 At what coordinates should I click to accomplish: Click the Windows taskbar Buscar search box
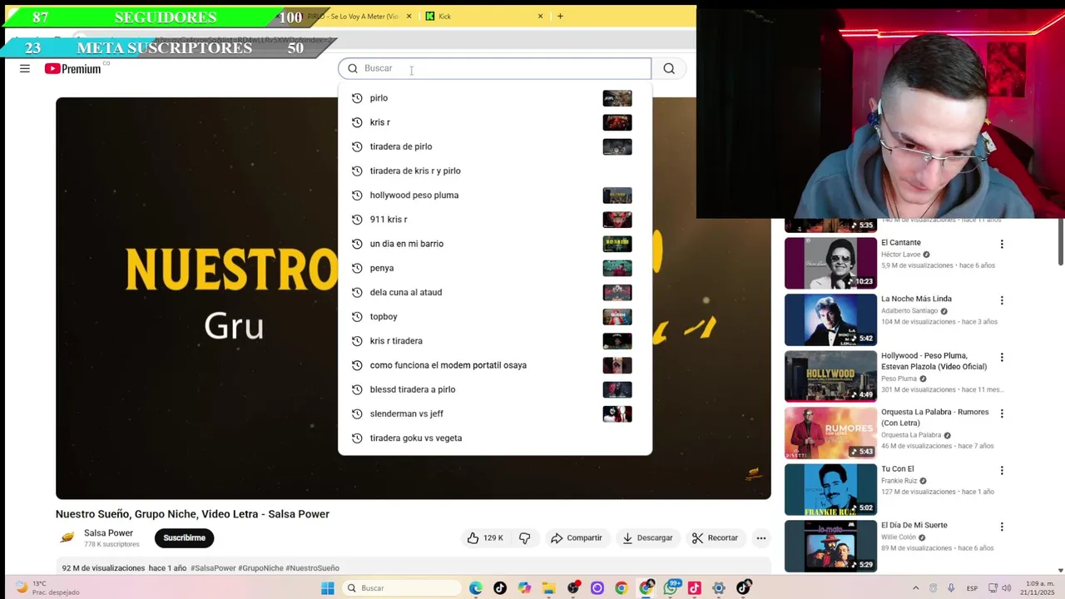tap(402, 588)
